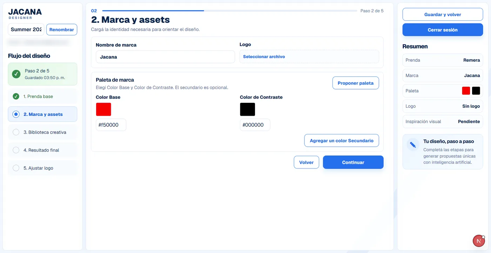Select the radio circle for Ajustar logo
This screenshot has height=253, width=491.
point(16,168)
